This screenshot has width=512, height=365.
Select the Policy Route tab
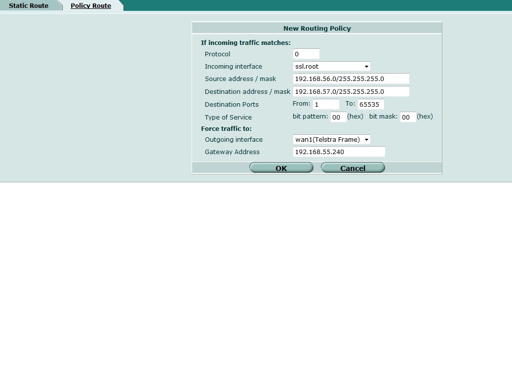click(x=90, y=5)
